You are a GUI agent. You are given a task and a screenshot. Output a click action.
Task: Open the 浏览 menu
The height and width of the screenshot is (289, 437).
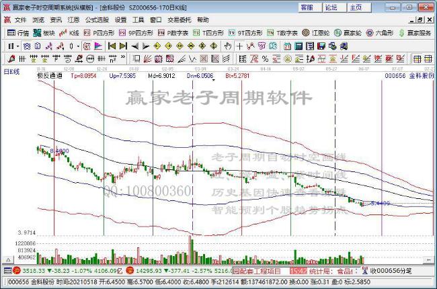38,19
